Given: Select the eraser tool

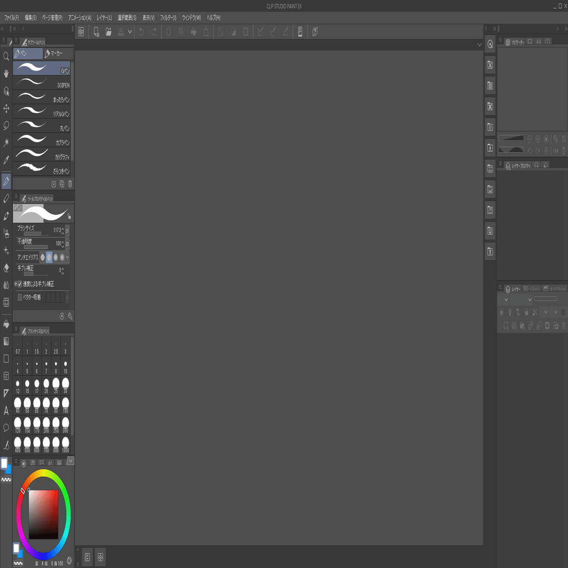Looking at the screenshot, I should [x=6, y=268].
